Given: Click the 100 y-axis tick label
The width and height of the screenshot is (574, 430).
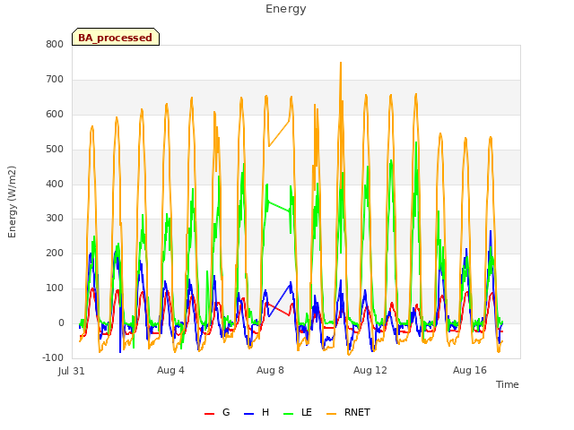Looking at the screenshot, I should click(55, 288).
